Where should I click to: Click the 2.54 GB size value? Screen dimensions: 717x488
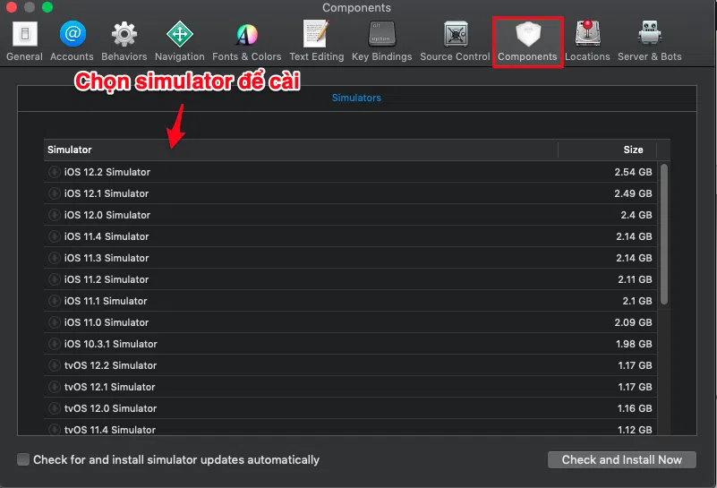[x=633, y=172]
